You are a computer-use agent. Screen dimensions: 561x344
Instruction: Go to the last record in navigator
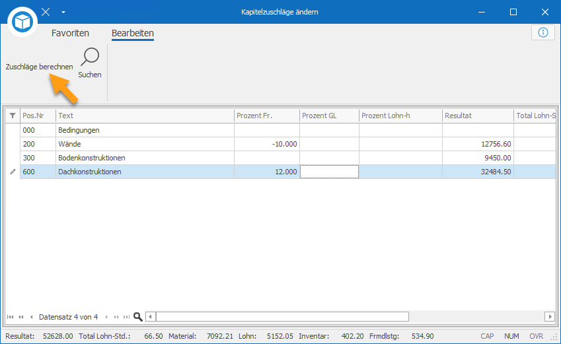point(126,317)
